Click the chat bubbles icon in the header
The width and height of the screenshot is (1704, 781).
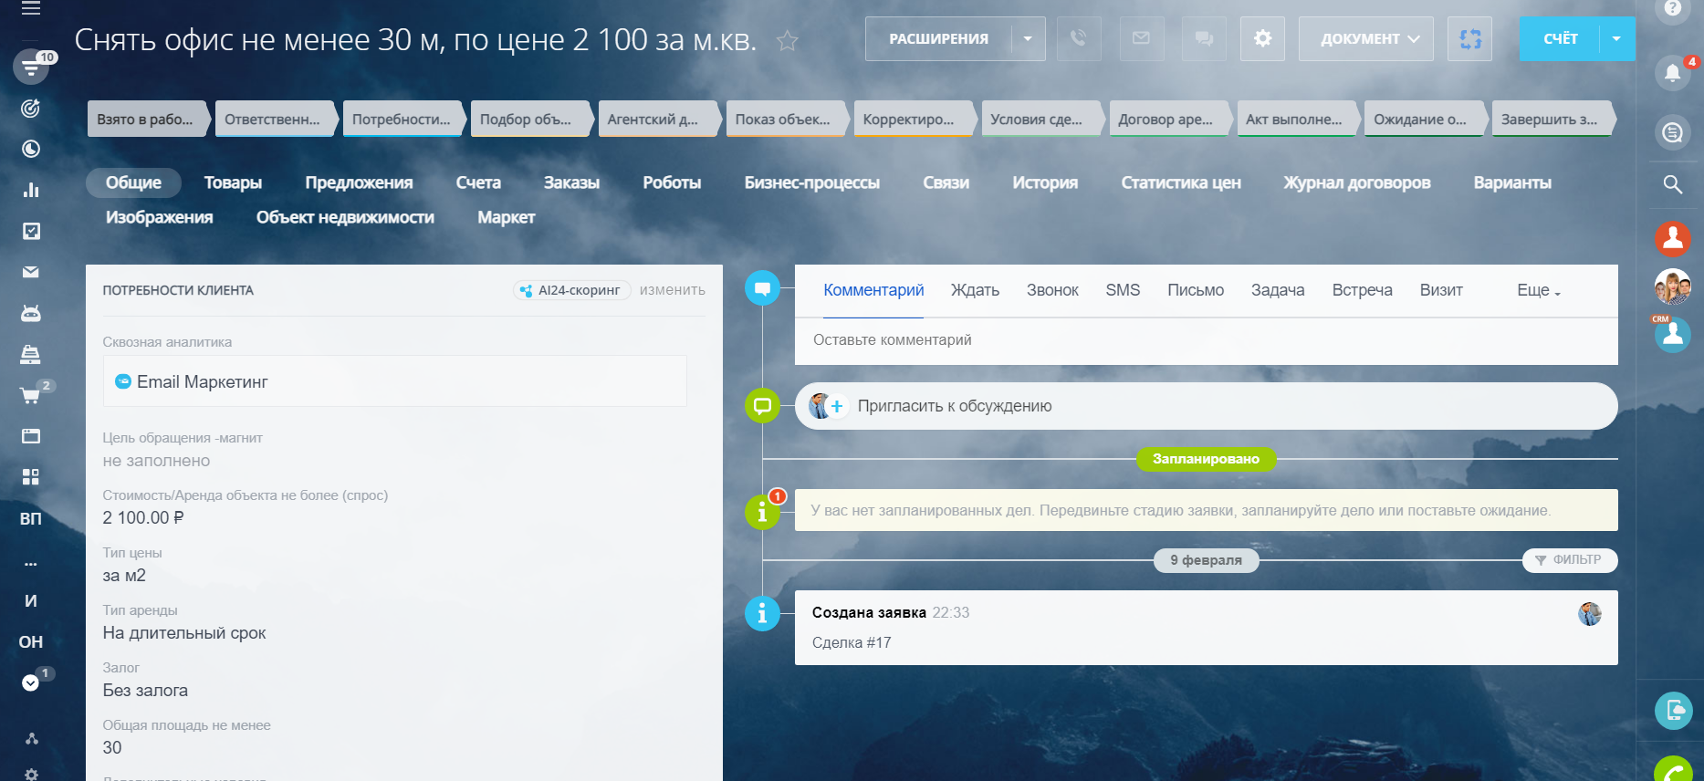pyautogui.click(x=1204, y=38)
